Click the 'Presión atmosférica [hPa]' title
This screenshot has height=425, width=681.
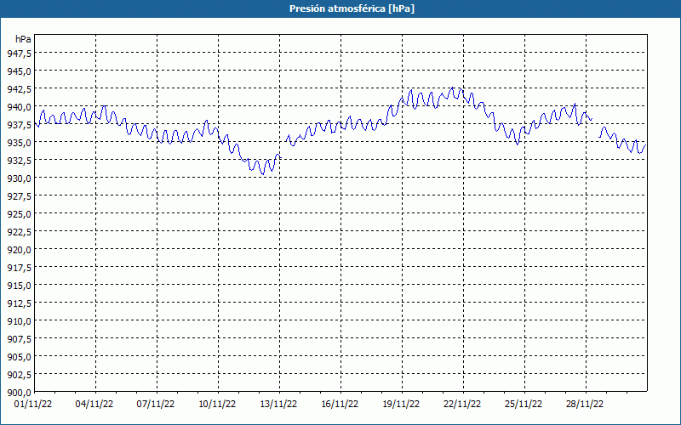tap(352, 8)
